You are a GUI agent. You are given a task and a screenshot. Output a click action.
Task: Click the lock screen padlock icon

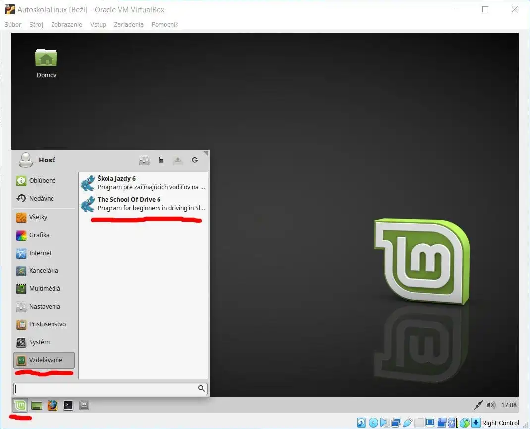pos(161,160)
